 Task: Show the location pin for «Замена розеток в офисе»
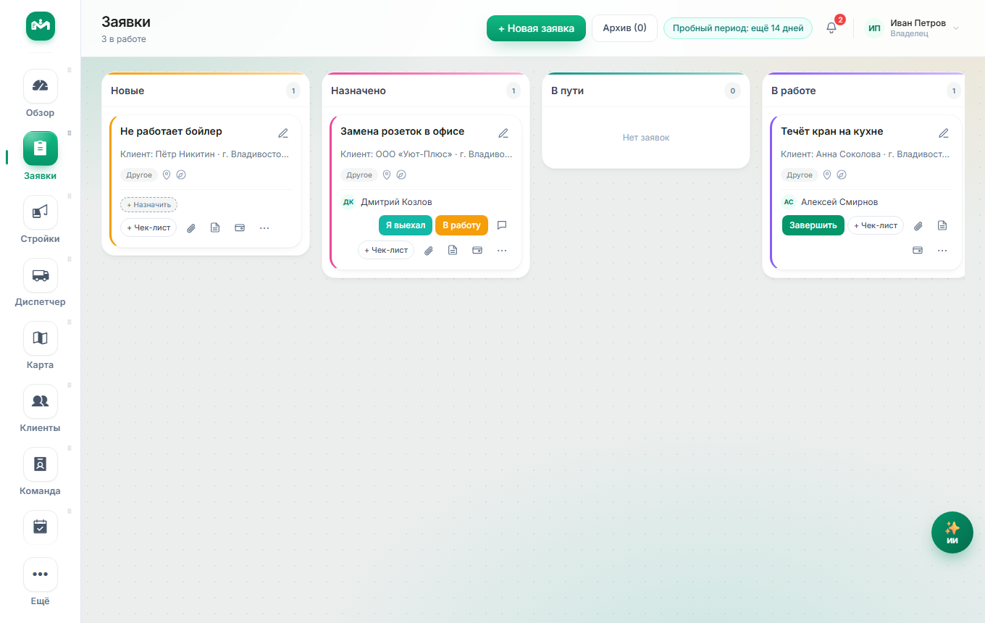pyautogui.click(x=387, y=175)
